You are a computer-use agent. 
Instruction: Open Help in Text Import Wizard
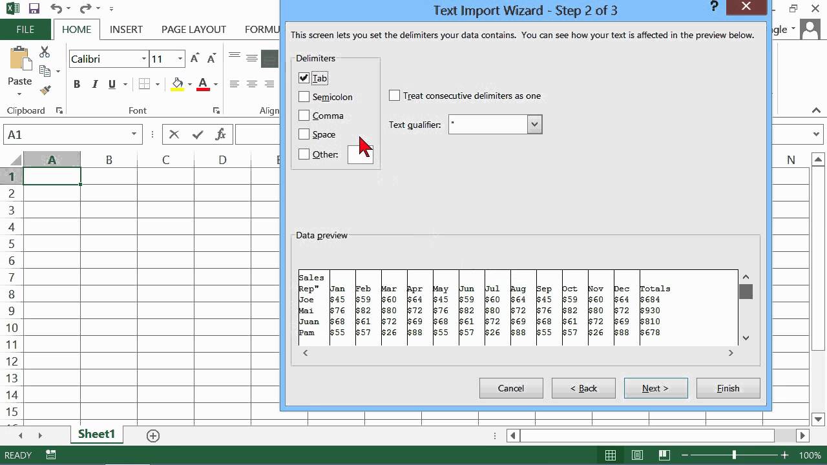pos(714,7)
